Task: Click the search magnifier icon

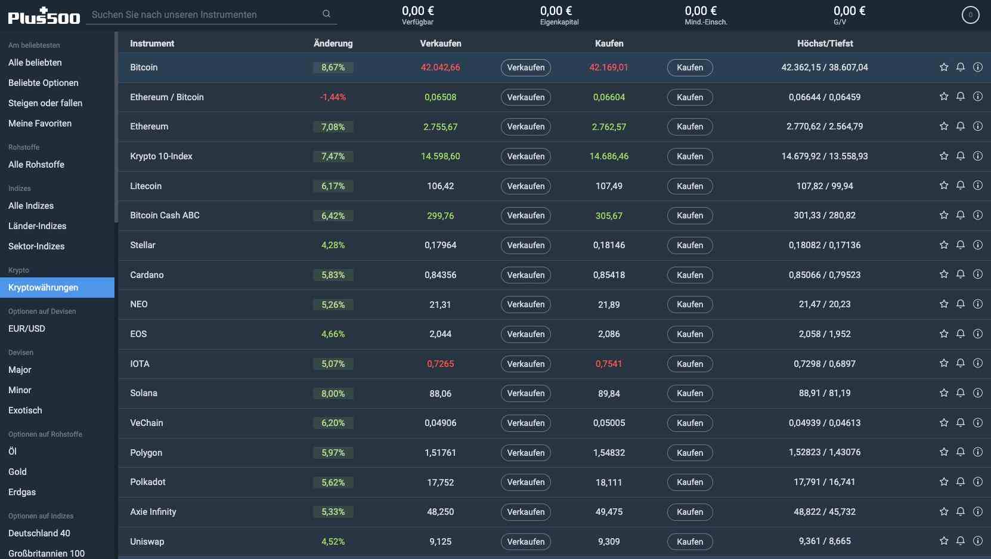Action: (326, 14)
